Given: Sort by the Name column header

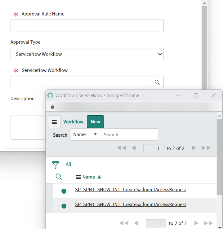Looking at the screenshot, I should pos(89,177).
